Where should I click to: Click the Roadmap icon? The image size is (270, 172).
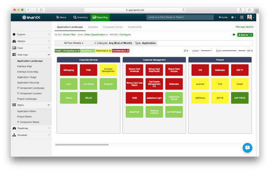pyautogui.click(x=14, y=128)
